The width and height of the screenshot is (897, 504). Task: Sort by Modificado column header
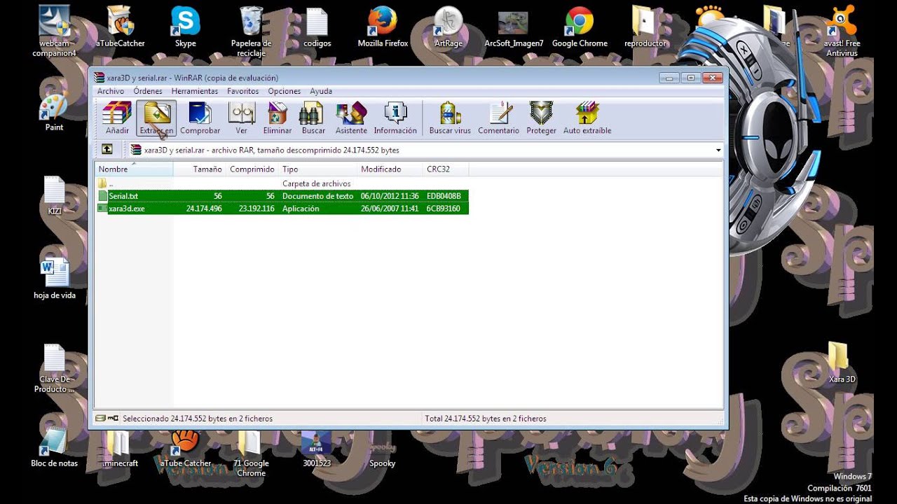pyautogui.click(x=390, y=169)
